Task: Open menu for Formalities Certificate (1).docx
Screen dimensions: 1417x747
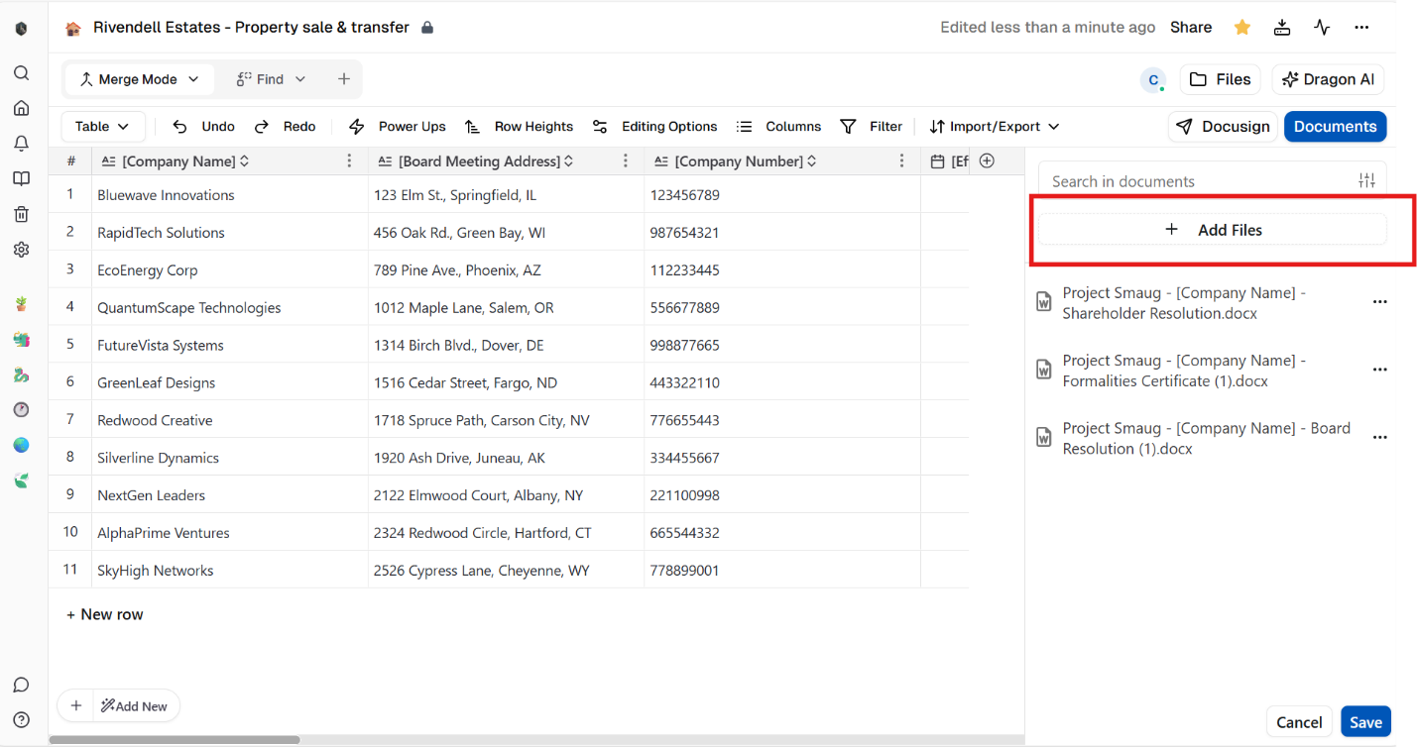Action: pos(1379,370)
